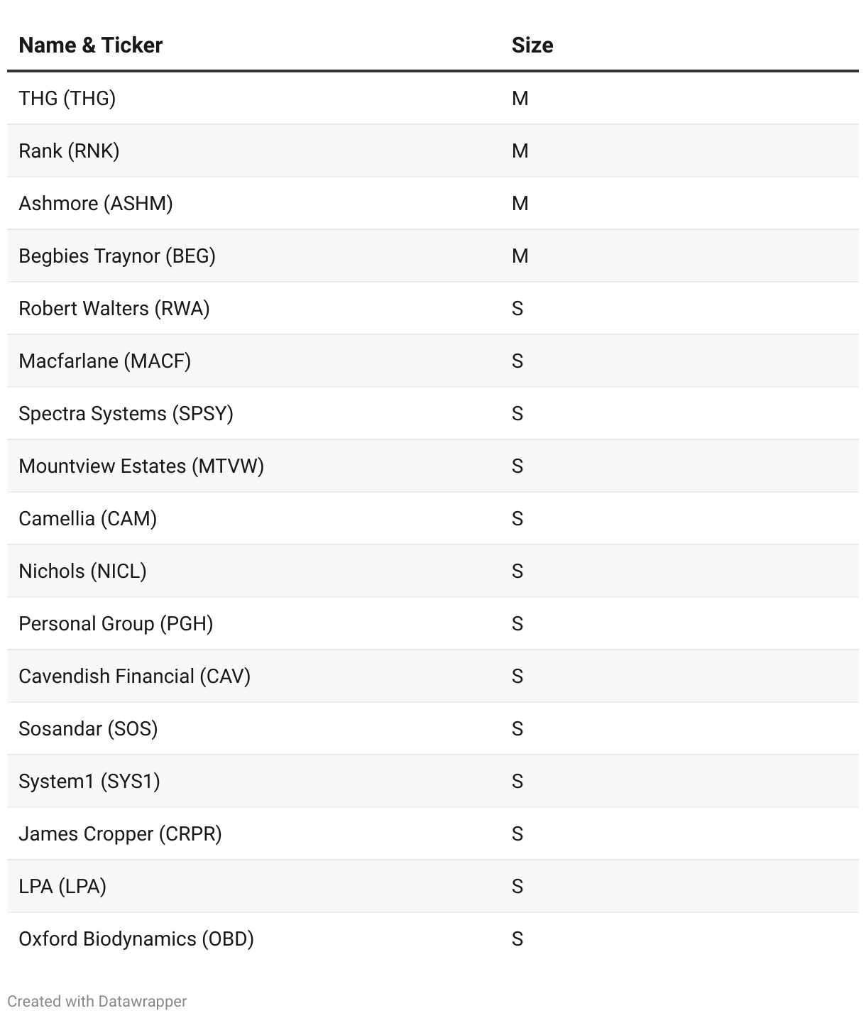The height and width of the screenshot is (1018, 866).
Task: Click the System1 (SYS1) row name
Action: (x=89, y=781)
